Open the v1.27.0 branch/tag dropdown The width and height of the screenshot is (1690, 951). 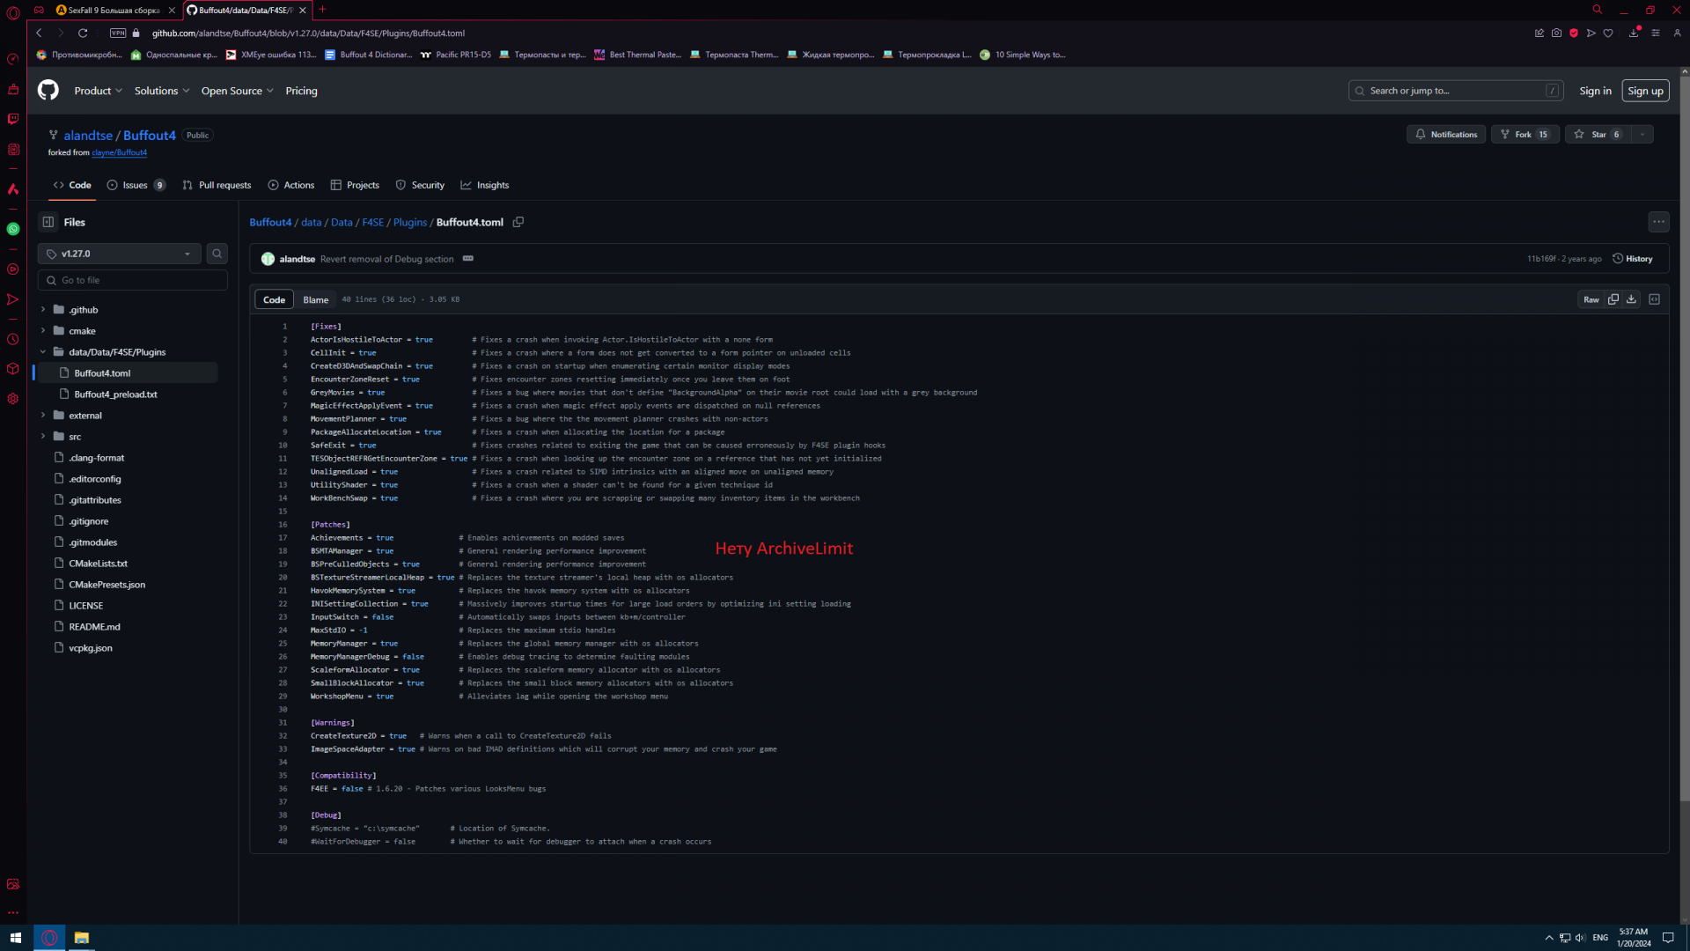click(120, 254)
